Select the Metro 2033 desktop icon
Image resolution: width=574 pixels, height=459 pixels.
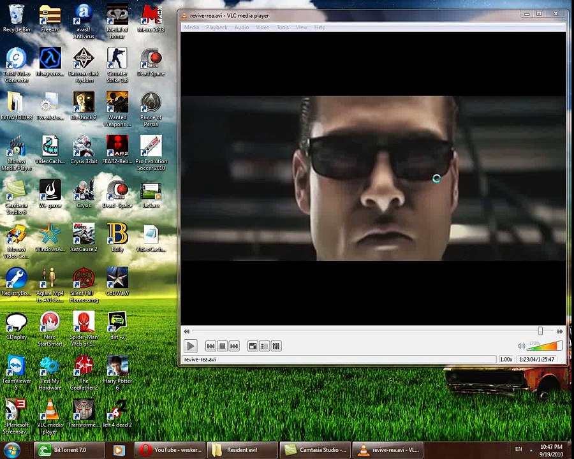click(151, 18)
